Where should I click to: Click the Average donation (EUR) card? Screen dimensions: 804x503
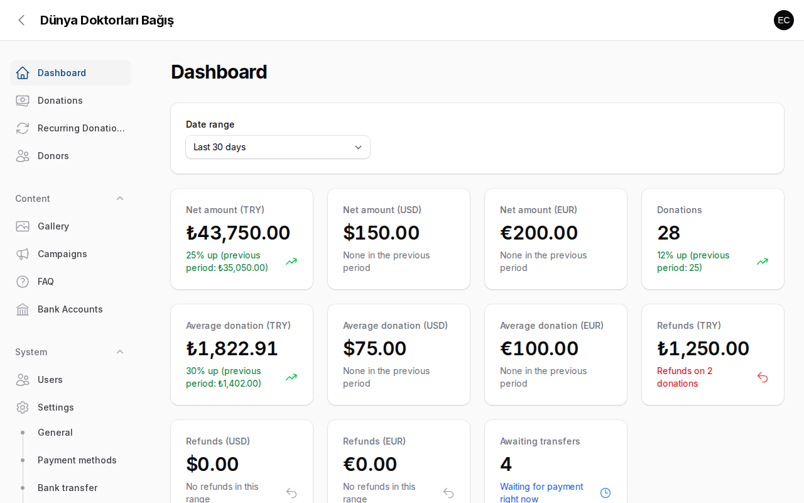556,355
